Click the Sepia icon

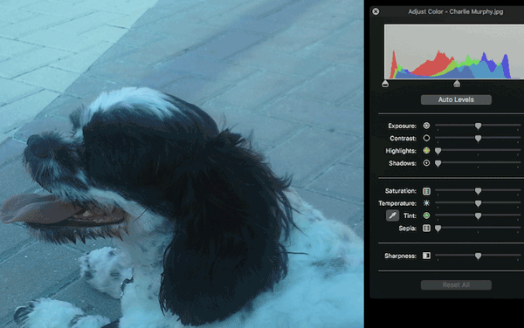[x=426, y=229]
